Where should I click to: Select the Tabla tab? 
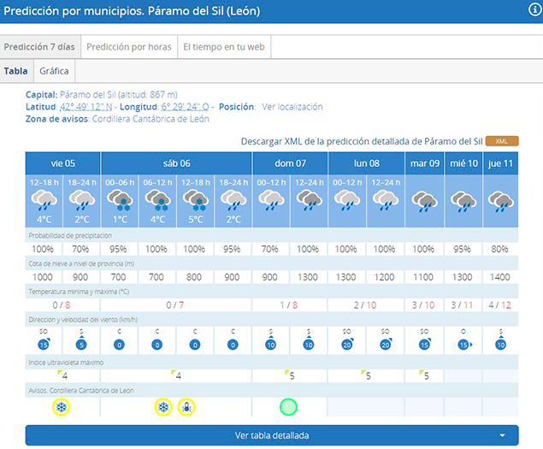(15, 71)
